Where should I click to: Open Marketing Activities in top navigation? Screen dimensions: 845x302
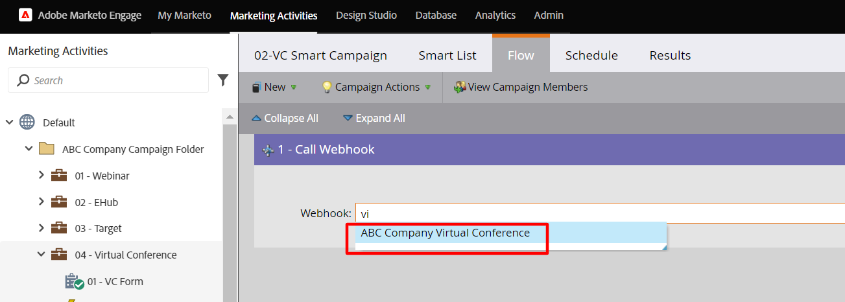(x=274, y=16)
